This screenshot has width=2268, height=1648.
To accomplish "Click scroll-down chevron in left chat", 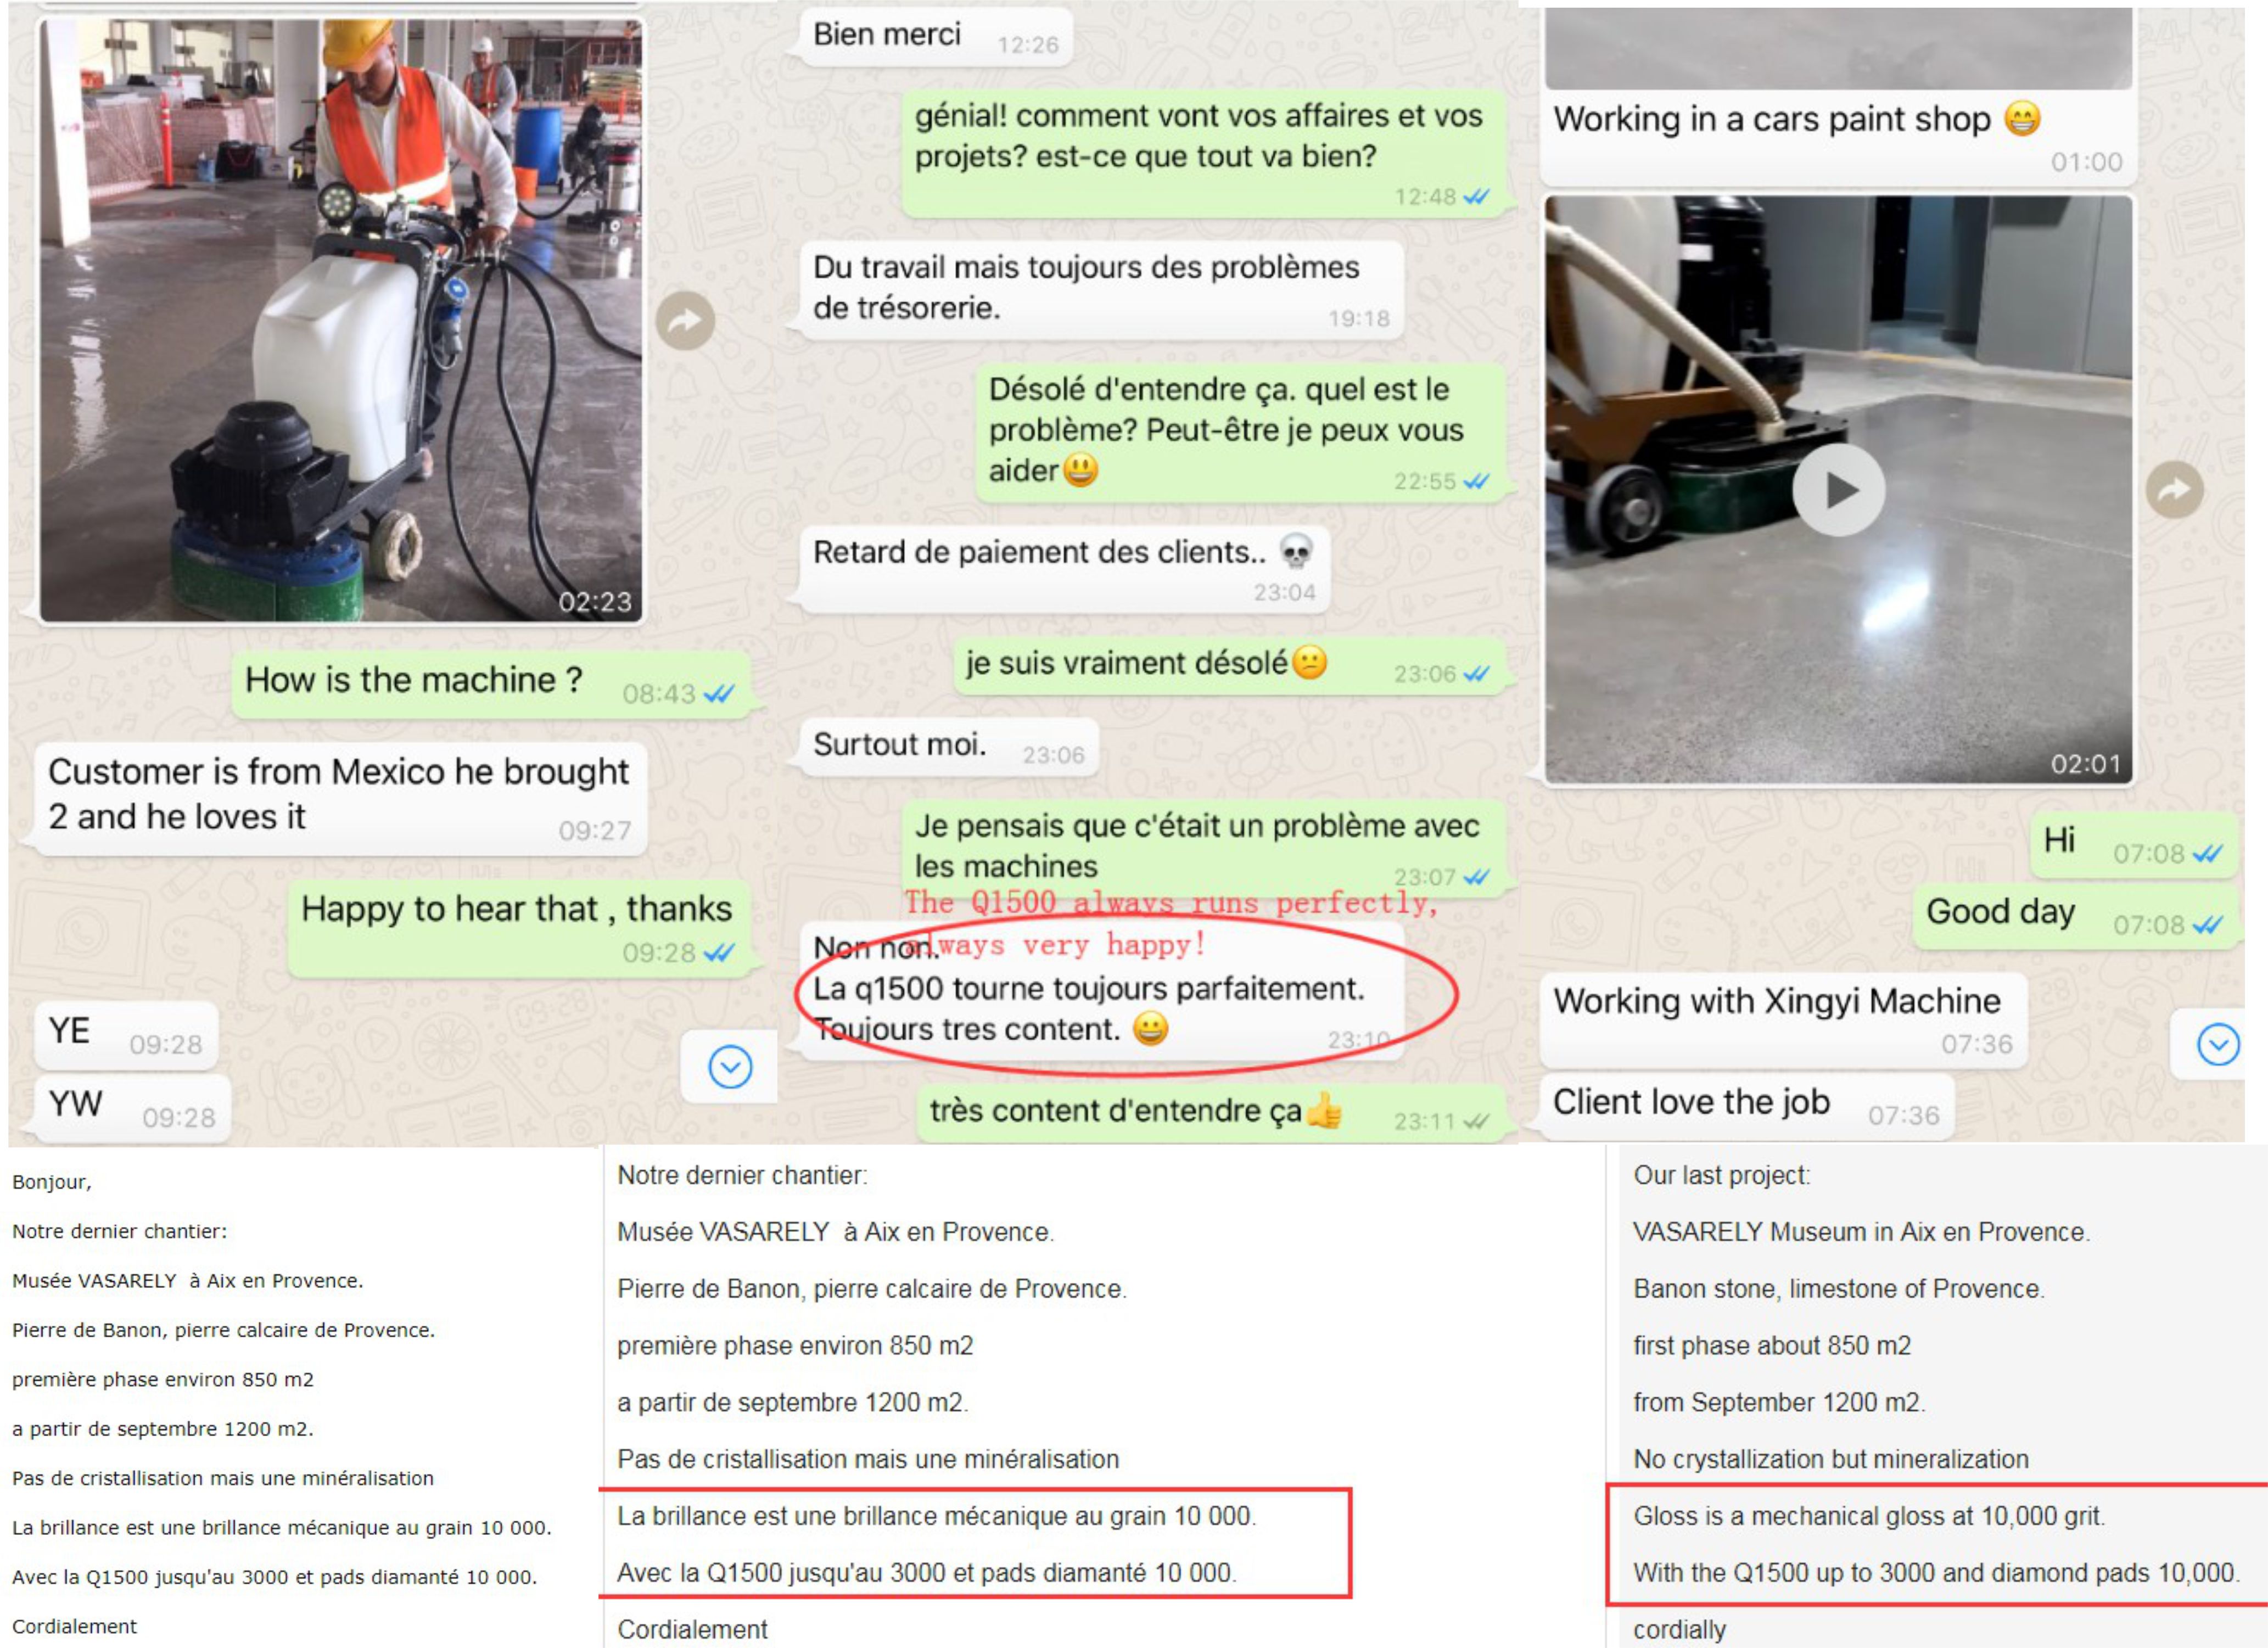I will pos(730,1067).
